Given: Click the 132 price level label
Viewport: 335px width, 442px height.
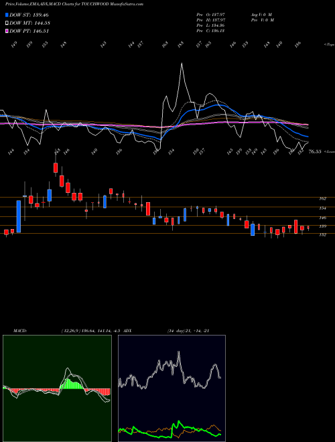Looking at the screenshot, I should (x=322, y=234).
